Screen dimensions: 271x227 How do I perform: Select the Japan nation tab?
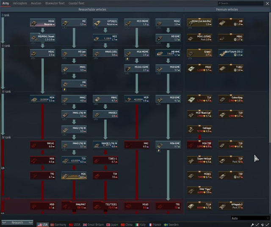point(112,224)
